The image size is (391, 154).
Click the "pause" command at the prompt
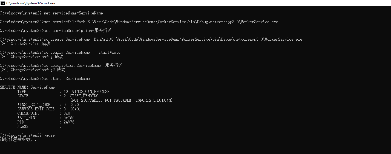coord(49,135)
